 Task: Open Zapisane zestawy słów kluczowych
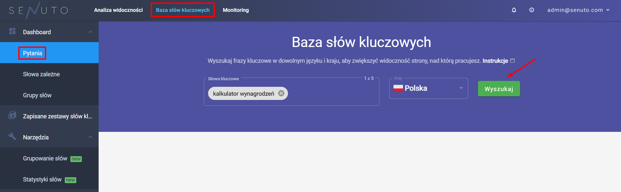tap(49, 116)
